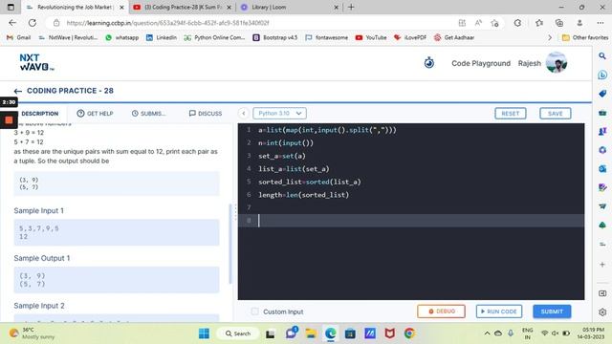Collapse description panel with chevron button
This screenshot has height=344, width=612.
pyautogui.click(x=243, y=114)
